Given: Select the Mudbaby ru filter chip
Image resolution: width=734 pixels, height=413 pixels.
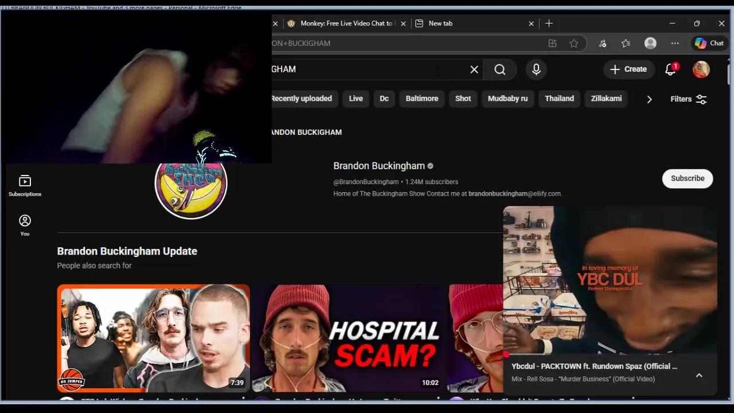Looking at the screenshot, I should coord(507,99).
